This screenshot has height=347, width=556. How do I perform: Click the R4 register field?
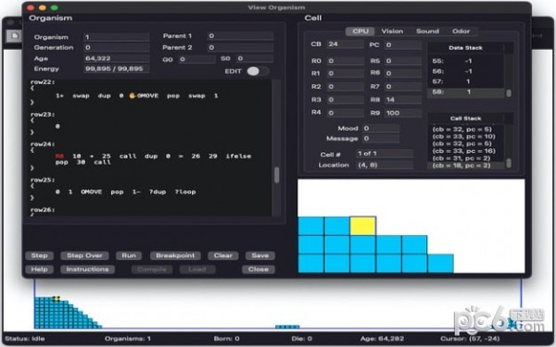(x=345, y=113)
